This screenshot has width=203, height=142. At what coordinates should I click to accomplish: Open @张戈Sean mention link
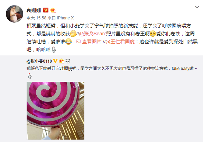pos(92,34)
